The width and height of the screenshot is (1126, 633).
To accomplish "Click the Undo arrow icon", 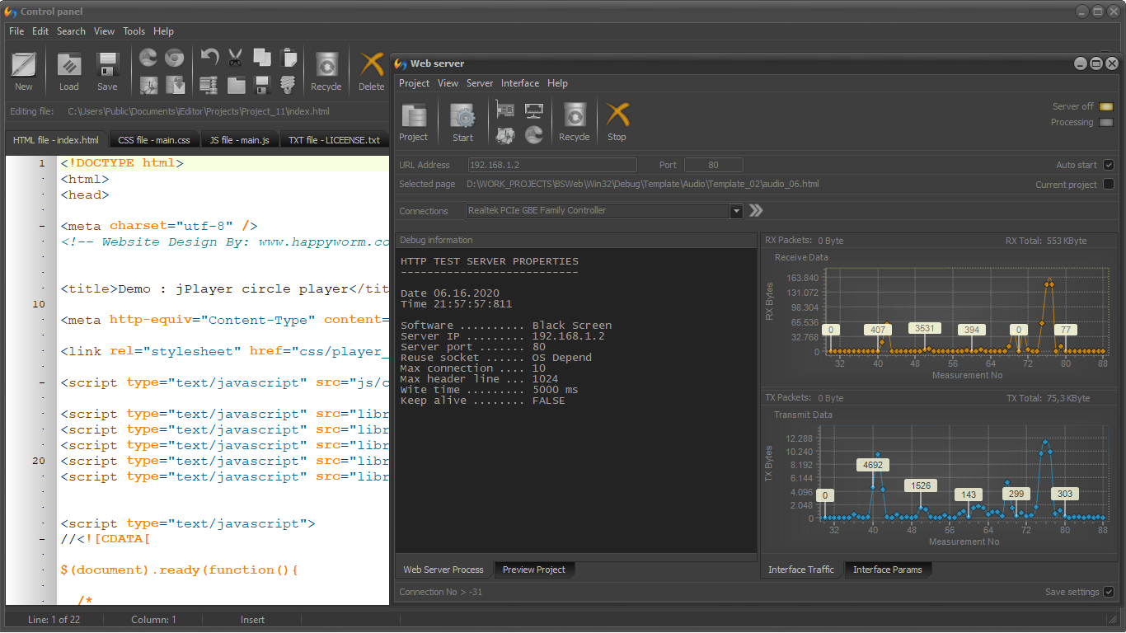I will click(x=209, y=58).
